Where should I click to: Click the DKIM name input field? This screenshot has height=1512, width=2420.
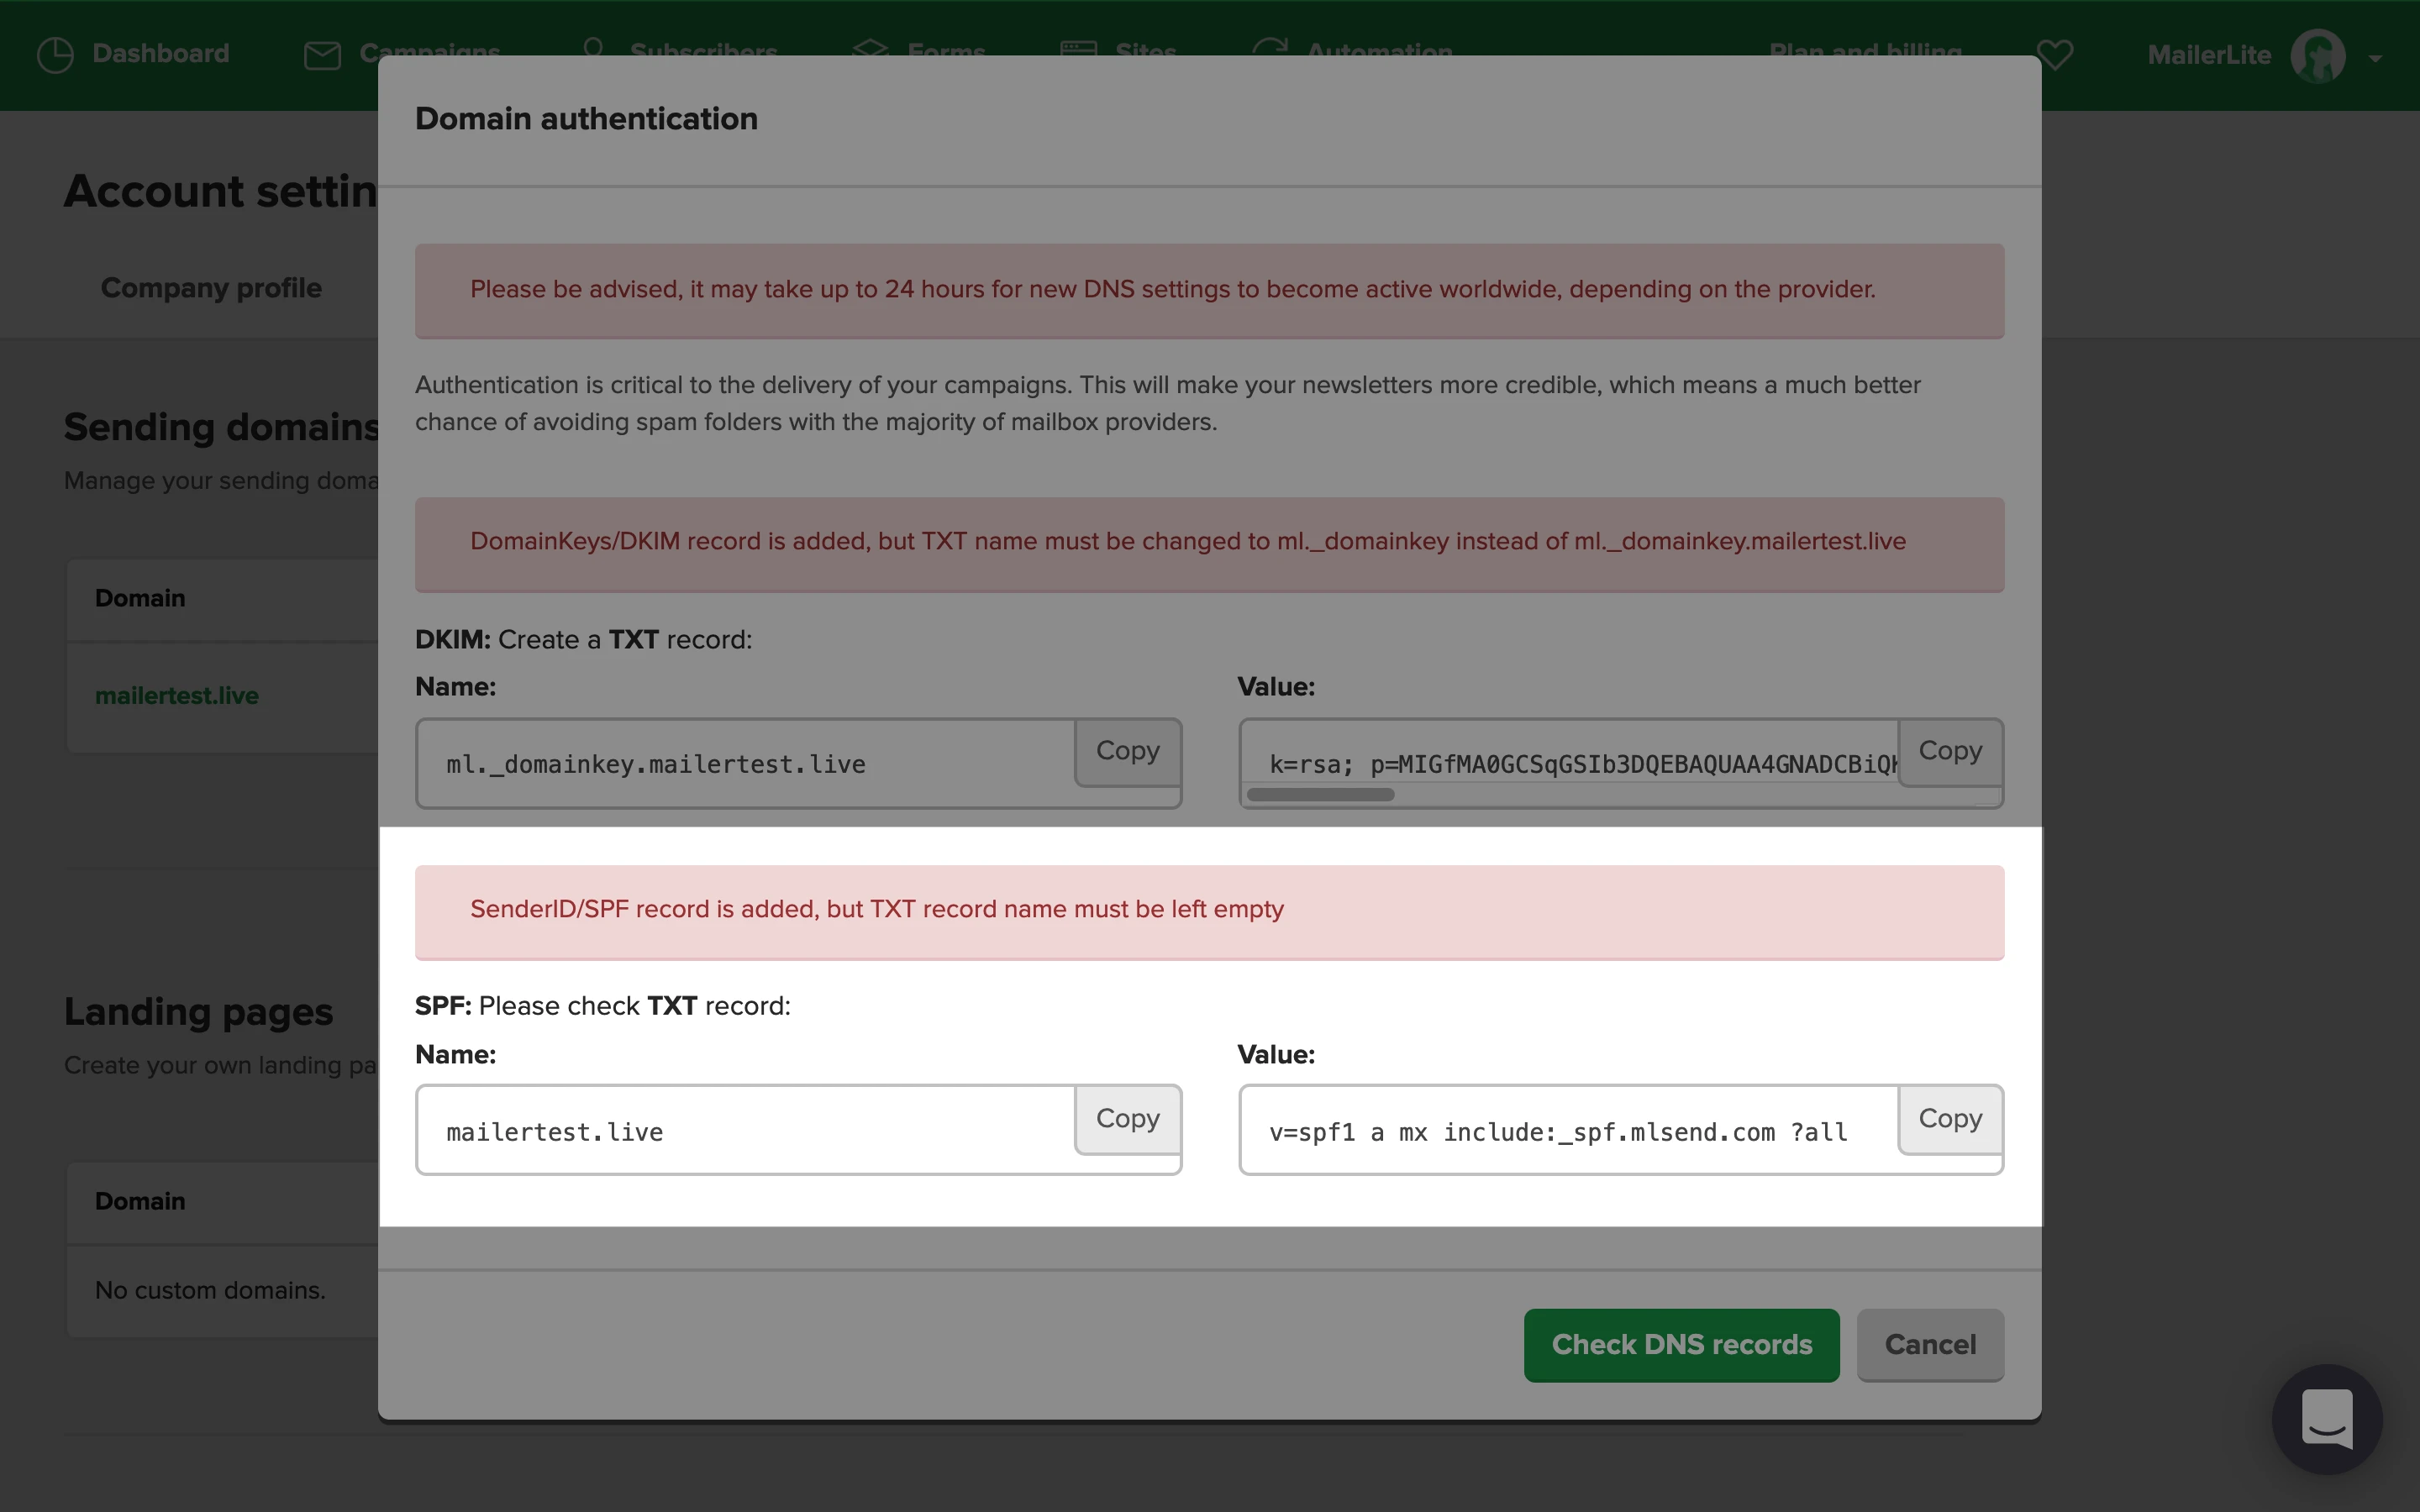[x=745, y=764]
